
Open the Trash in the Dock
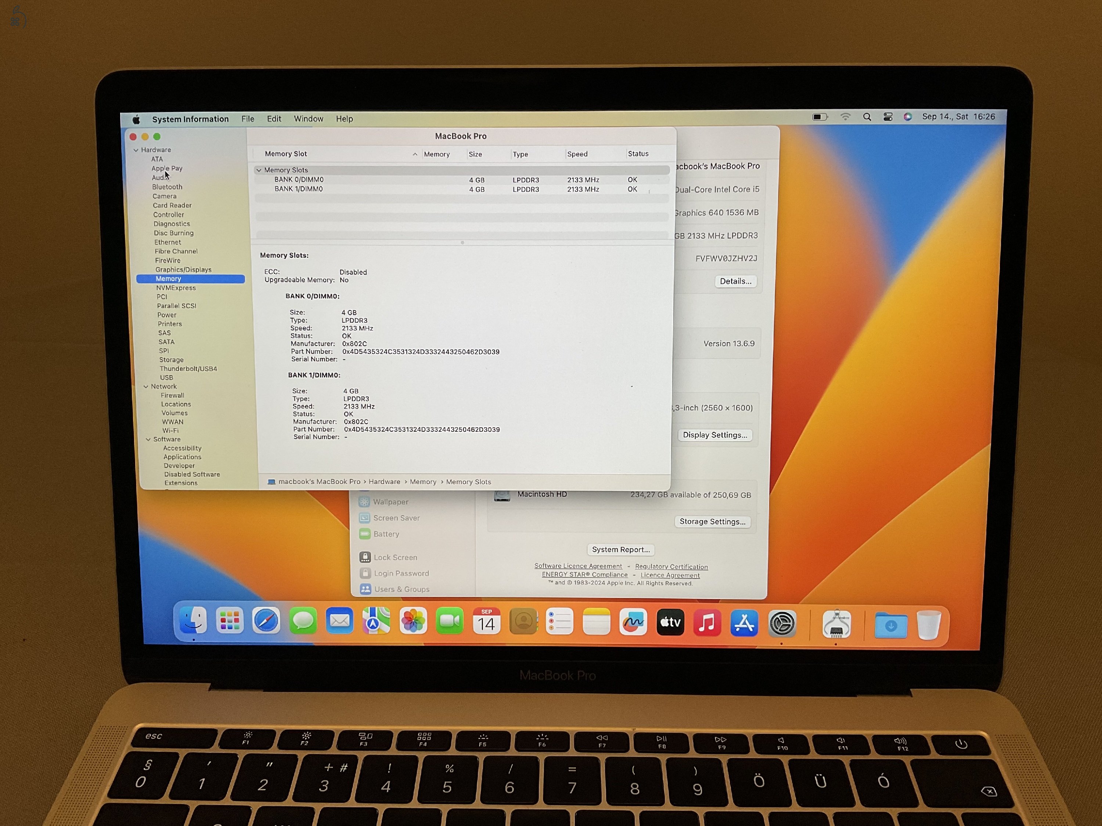pos(929,625)
